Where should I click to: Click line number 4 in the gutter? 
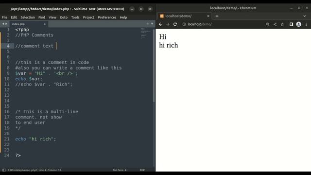coord(8,46)
